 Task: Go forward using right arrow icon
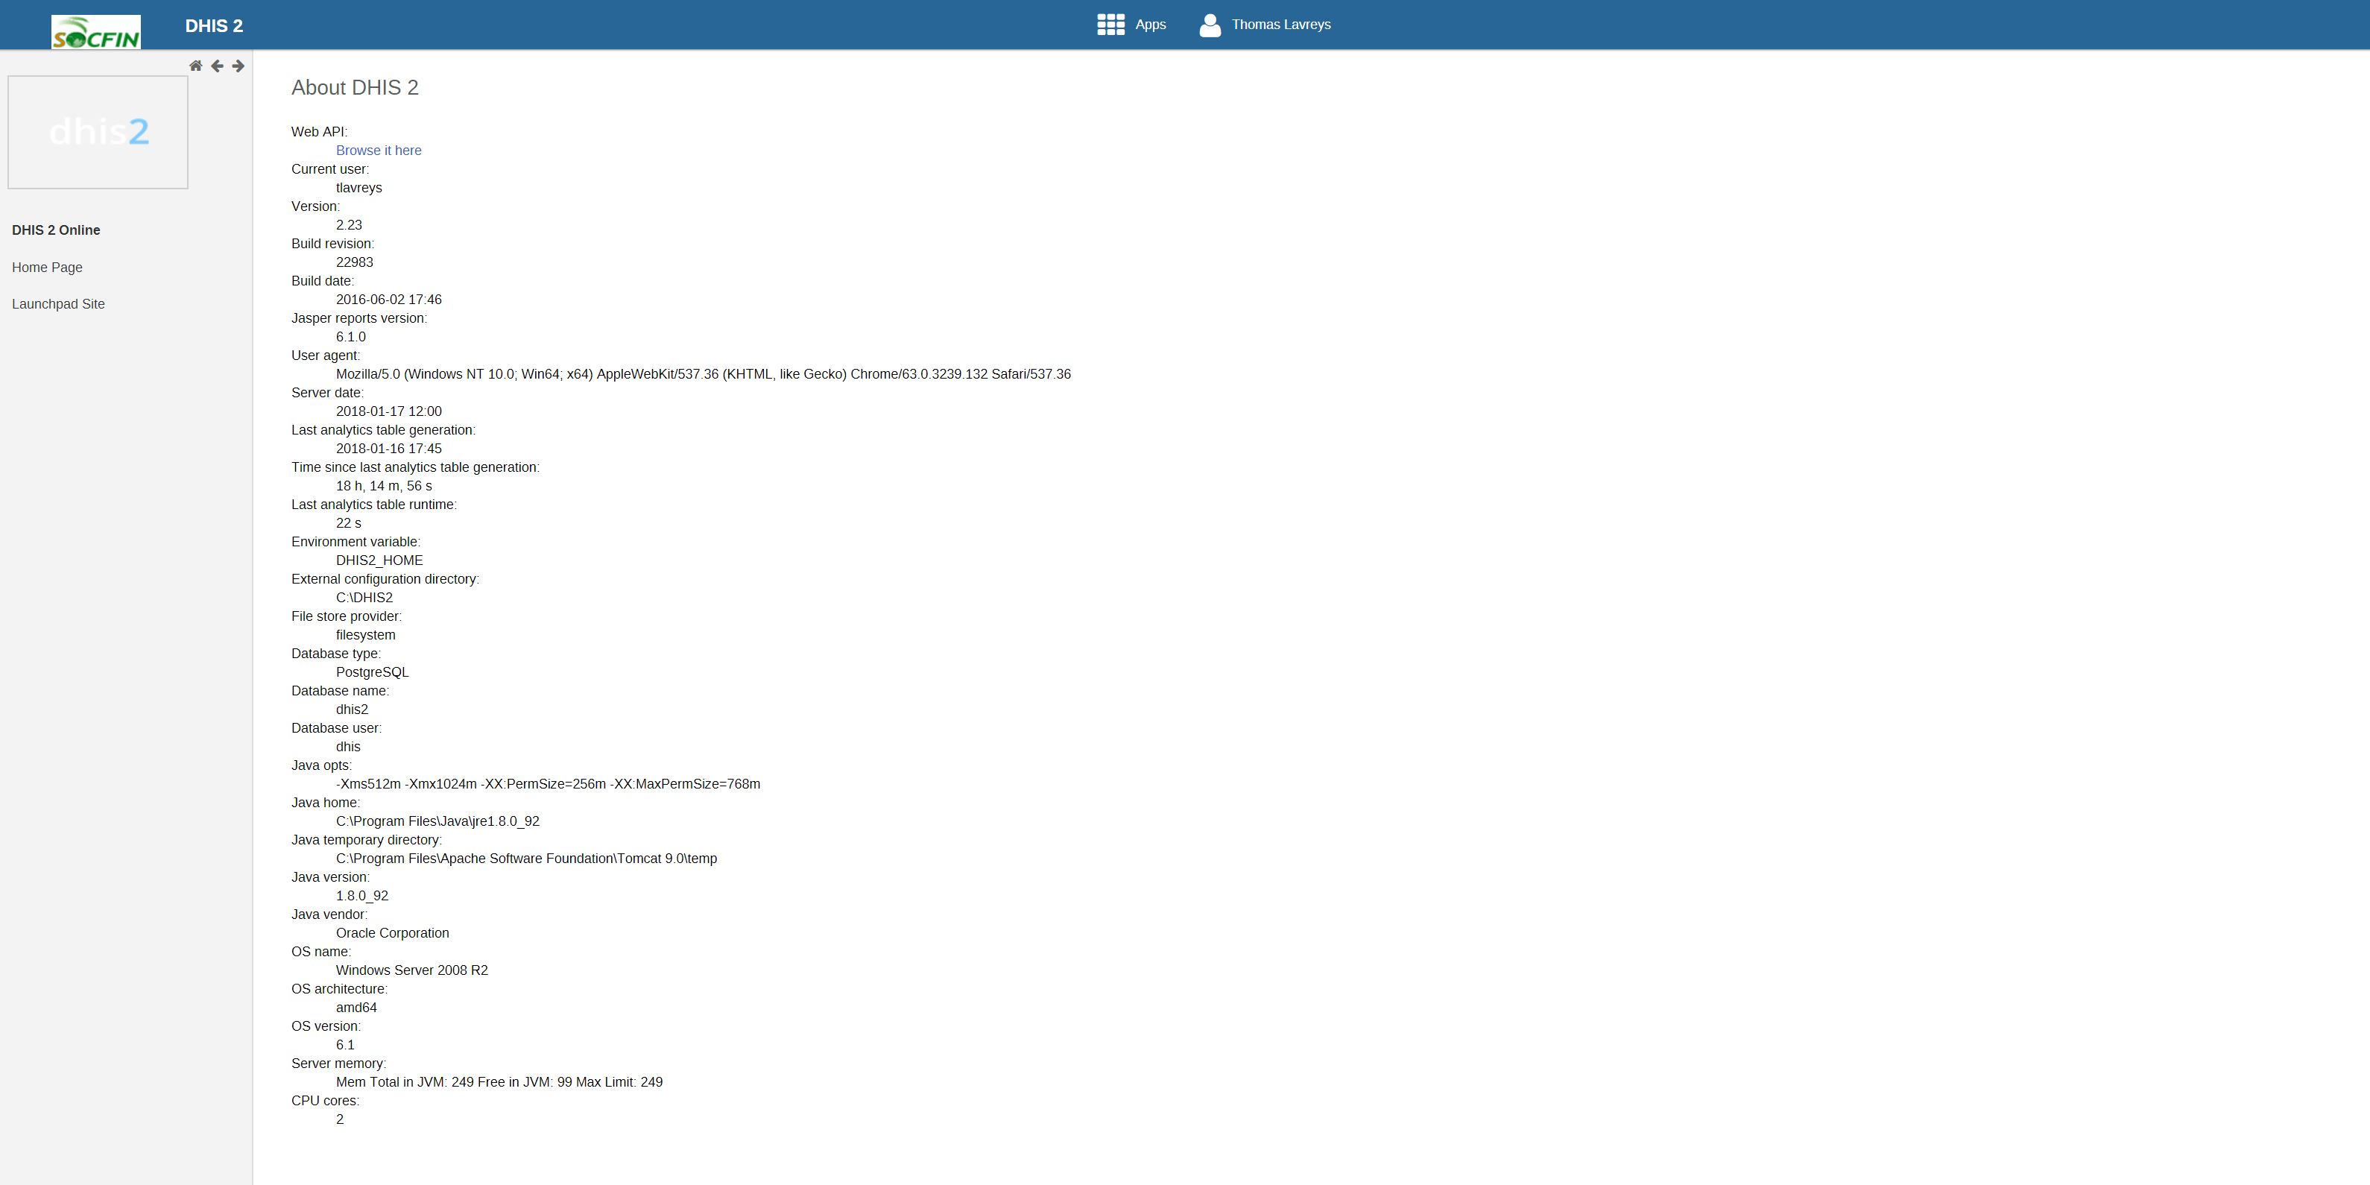tap(238, 66)
